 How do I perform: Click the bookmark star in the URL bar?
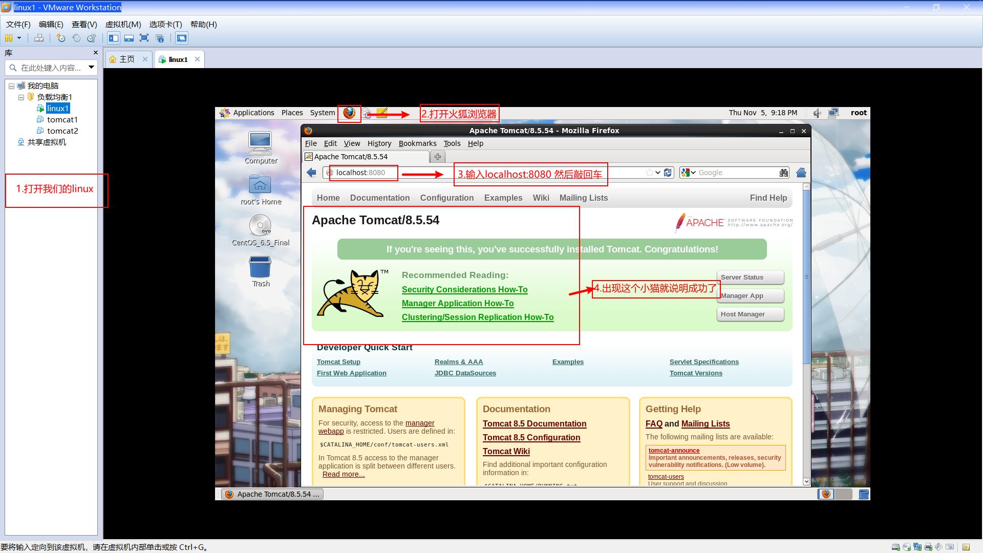pos(649,173)
